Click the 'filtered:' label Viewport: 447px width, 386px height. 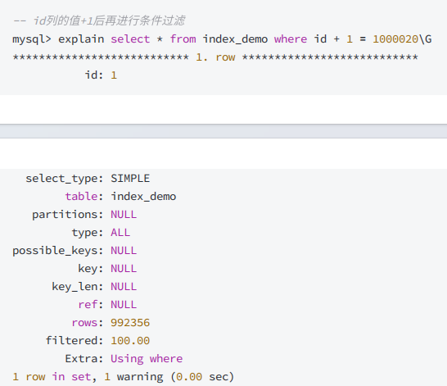(74, 341)
